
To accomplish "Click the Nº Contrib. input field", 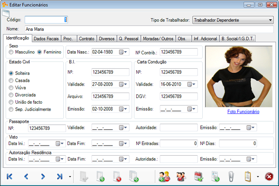I will (179, 52).
